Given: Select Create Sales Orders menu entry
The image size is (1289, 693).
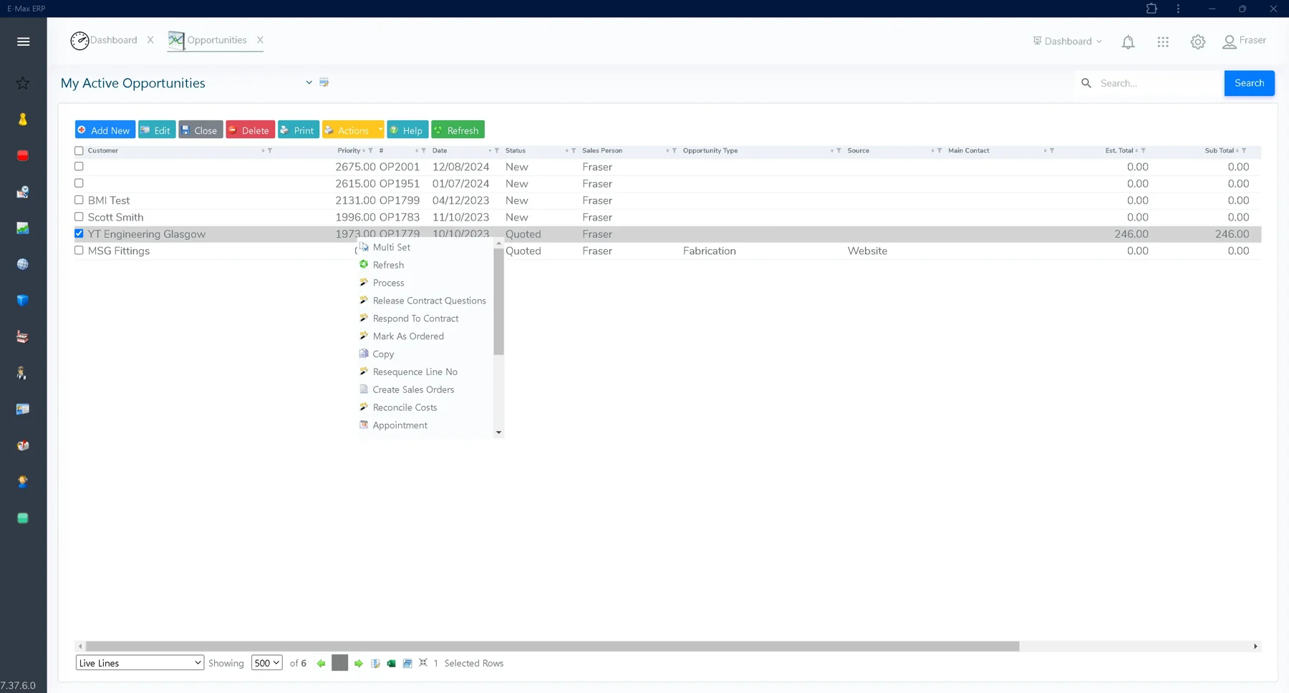Looking at the screenshot, I should (413, 389).
